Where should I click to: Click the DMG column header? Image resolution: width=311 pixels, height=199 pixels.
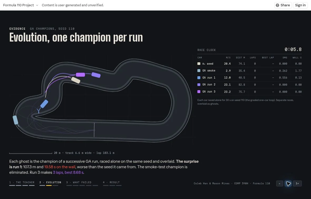coord(285,58)
